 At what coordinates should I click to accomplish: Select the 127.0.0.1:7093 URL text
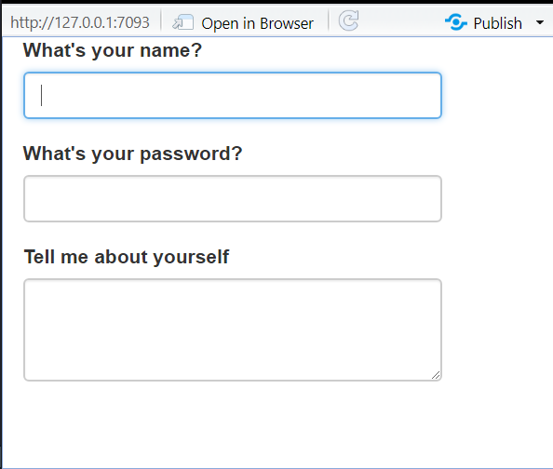click(x=80, y=23)
